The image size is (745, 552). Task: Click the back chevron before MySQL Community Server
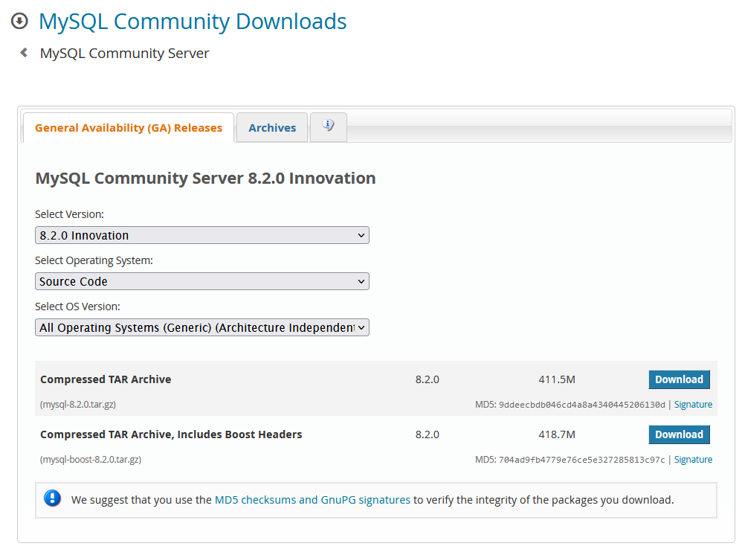click(x=24, y=52)
